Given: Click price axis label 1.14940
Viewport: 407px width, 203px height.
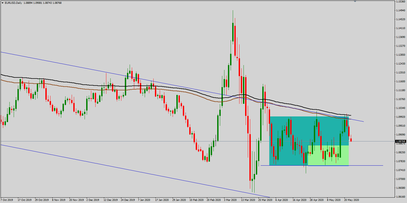Looking at the screenshot, I should [401, 10].
